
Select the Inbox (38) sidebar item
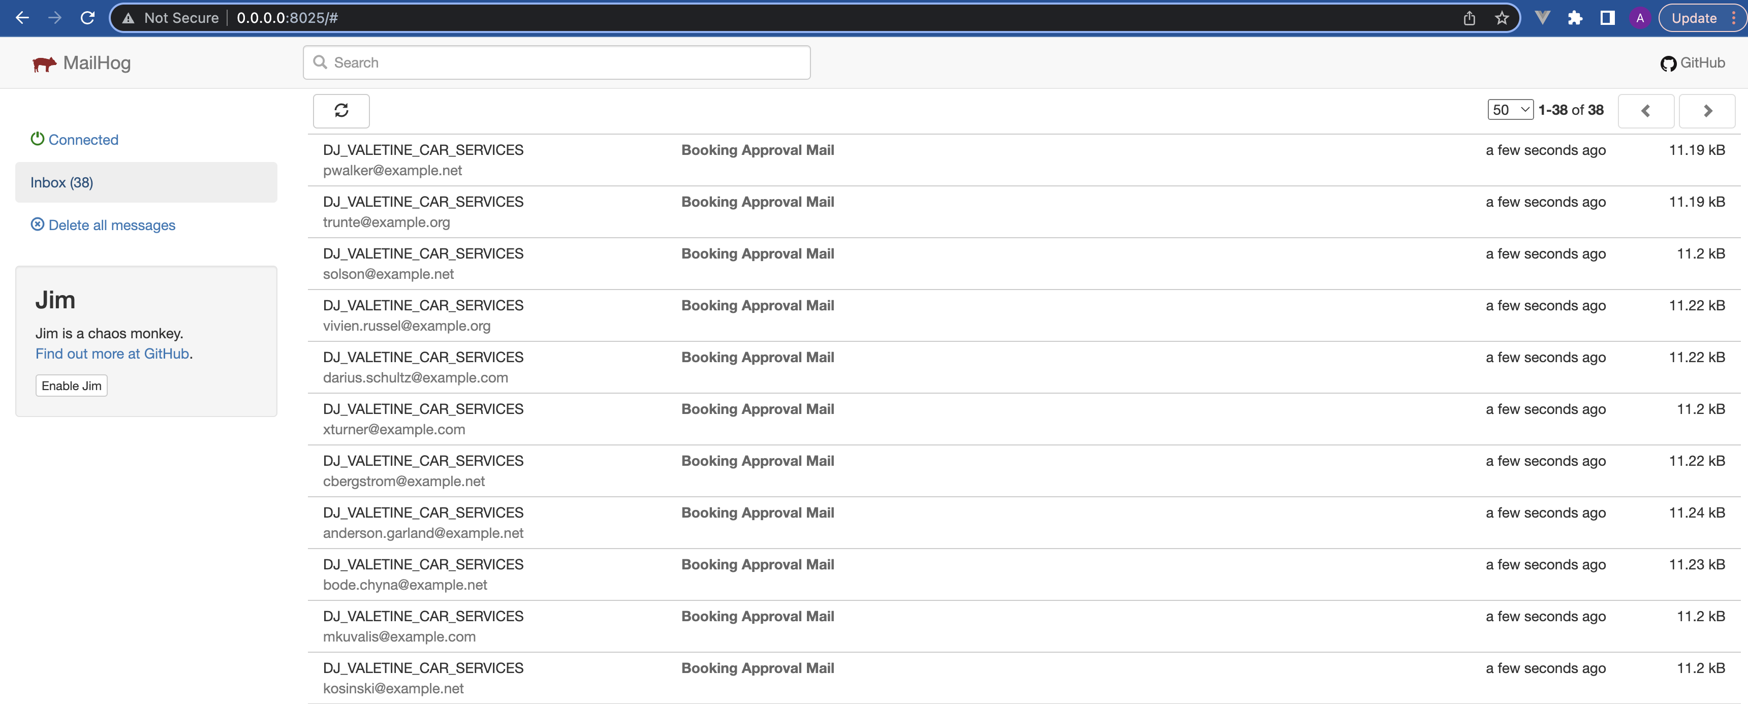pyautogui.click(x=62, y=182)
